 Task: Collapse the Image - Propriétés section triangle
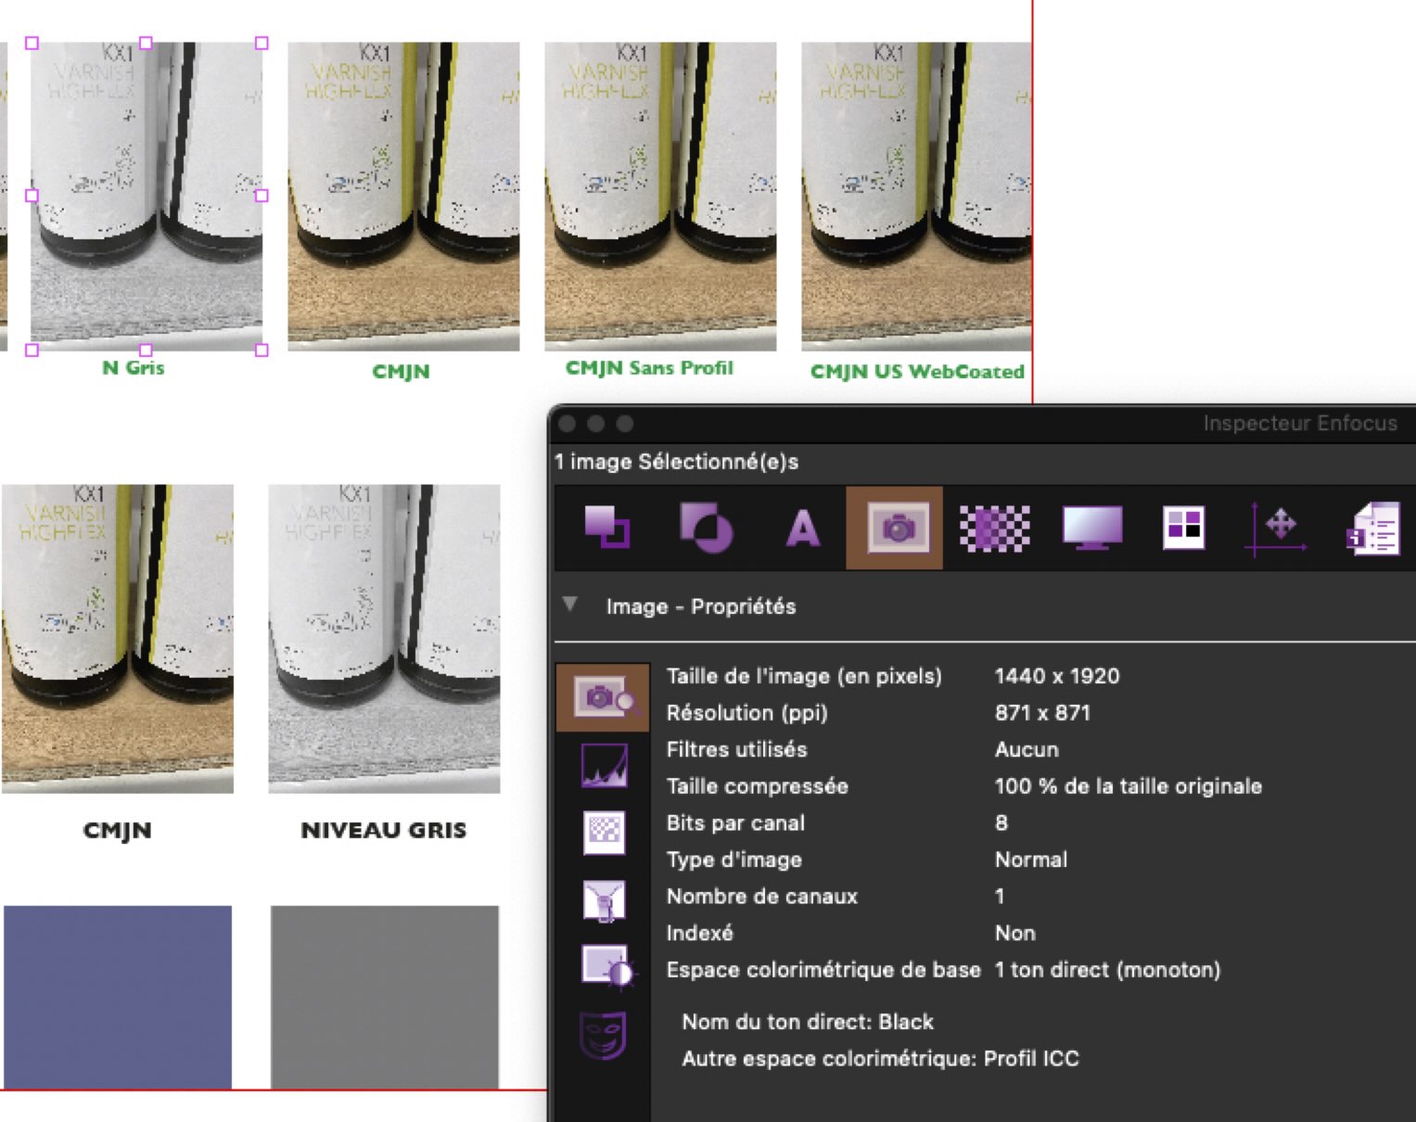[570, 605]
